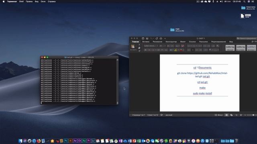Open the Справка menu in menu bar

52,2
